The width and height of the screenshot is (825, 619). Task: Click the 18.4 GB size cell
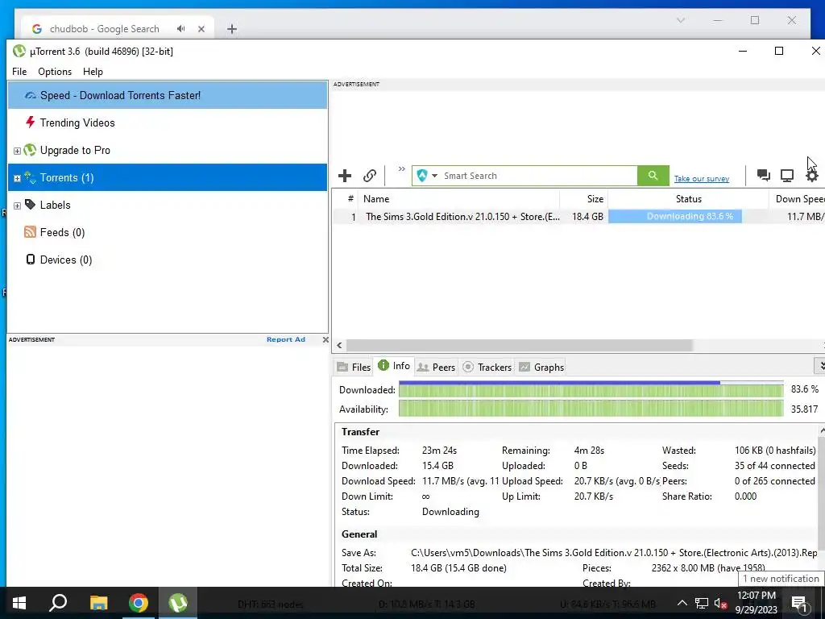(587, 216)
